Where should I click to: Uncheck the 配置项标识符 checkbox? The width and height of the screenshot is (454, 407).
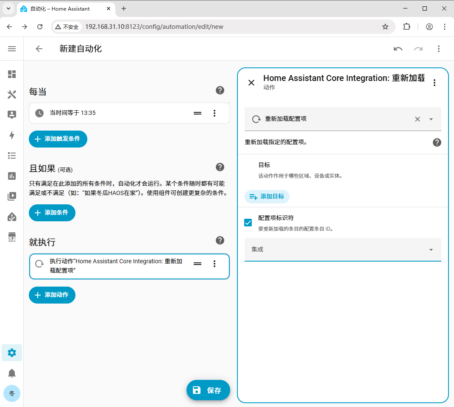point(248,223)
